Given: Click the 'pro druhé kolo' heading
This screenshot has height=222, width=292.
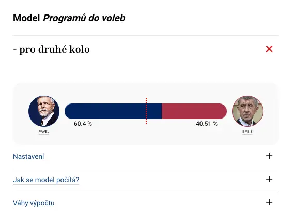Looking at the screenshot, I should (x=51, y=50).
